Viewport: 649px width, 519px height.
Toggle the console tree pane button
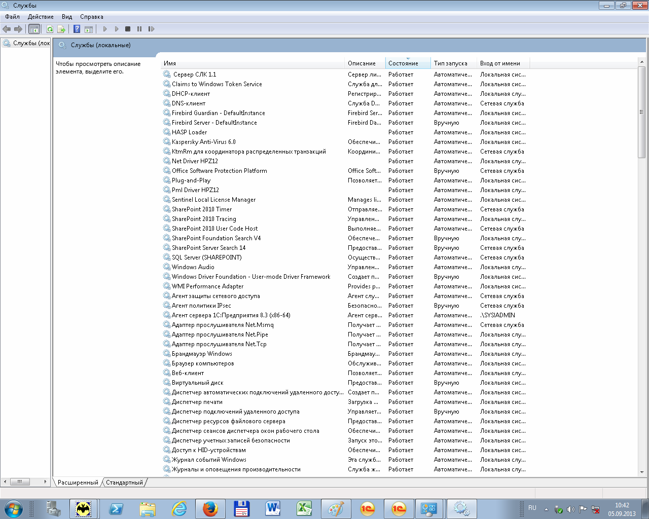pyautogui.click(x=34, y=29)
